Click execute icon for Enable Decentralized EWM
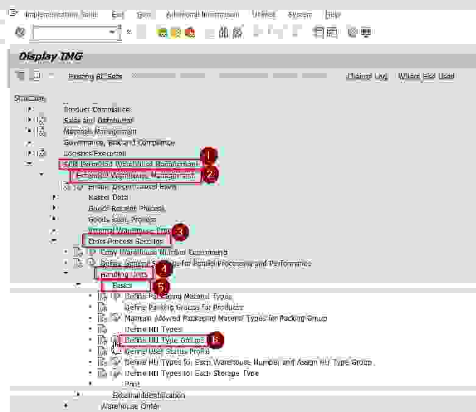Screen dimensions: 476x412 (x=79, y=187)
